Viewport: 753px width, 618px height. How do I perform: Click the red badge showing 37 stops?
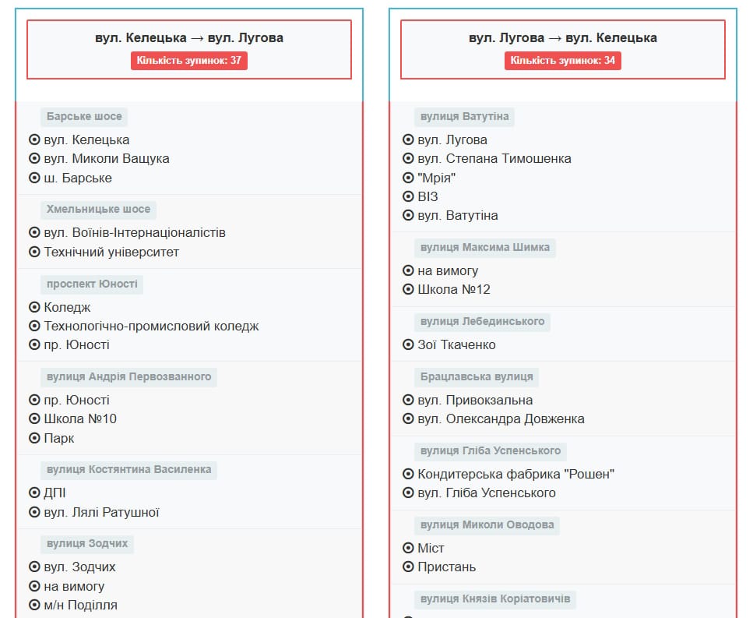(x=189, y=61)
